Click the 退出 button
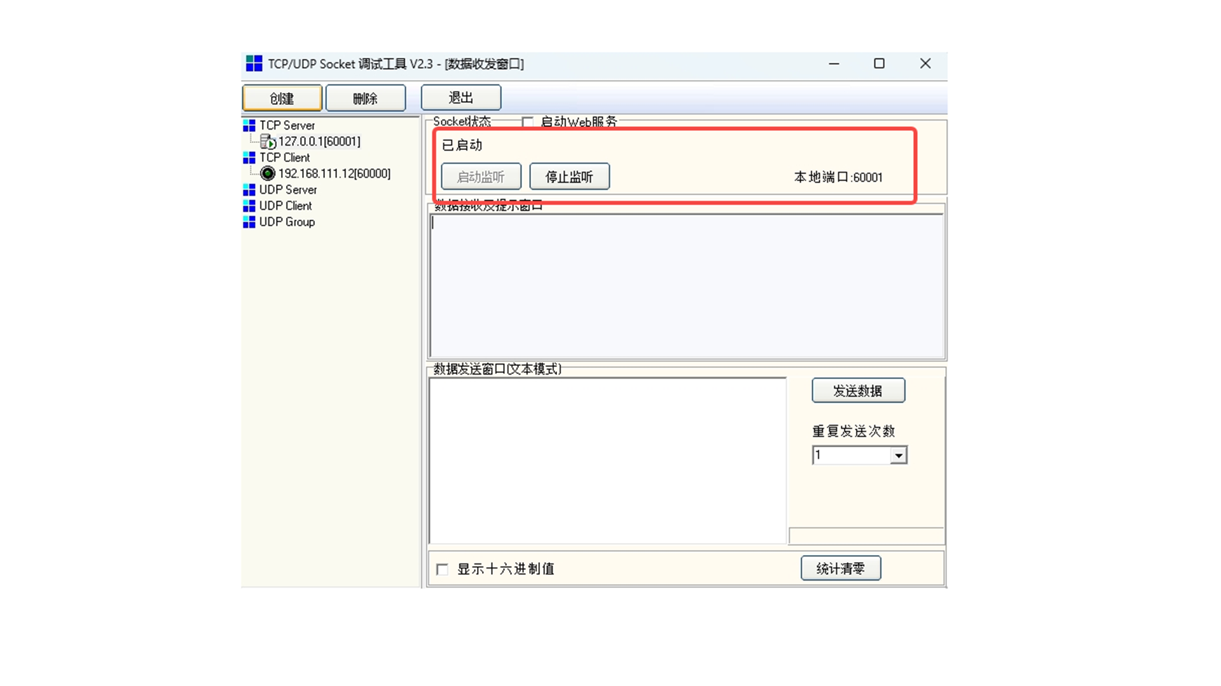Screen dimensions: 1221x686 [x=460, y=98]
